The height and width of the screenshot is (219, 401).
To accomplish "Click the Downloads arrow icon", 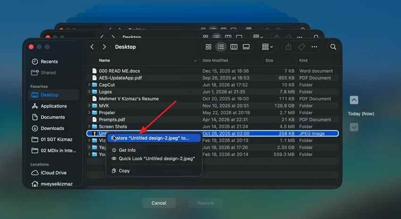I will pos(35,128).
